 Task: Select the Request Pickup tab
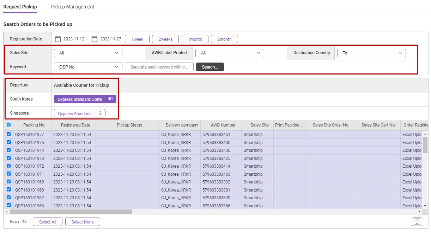[20, 7]
